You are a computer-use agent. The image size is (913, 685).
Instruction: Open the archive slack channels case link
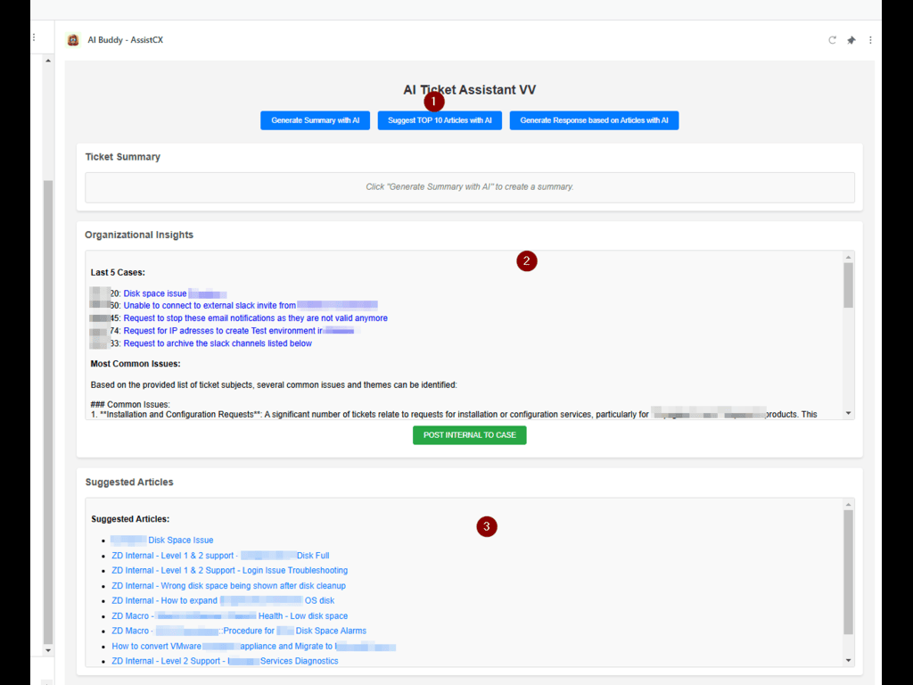(x=218, y=343)
